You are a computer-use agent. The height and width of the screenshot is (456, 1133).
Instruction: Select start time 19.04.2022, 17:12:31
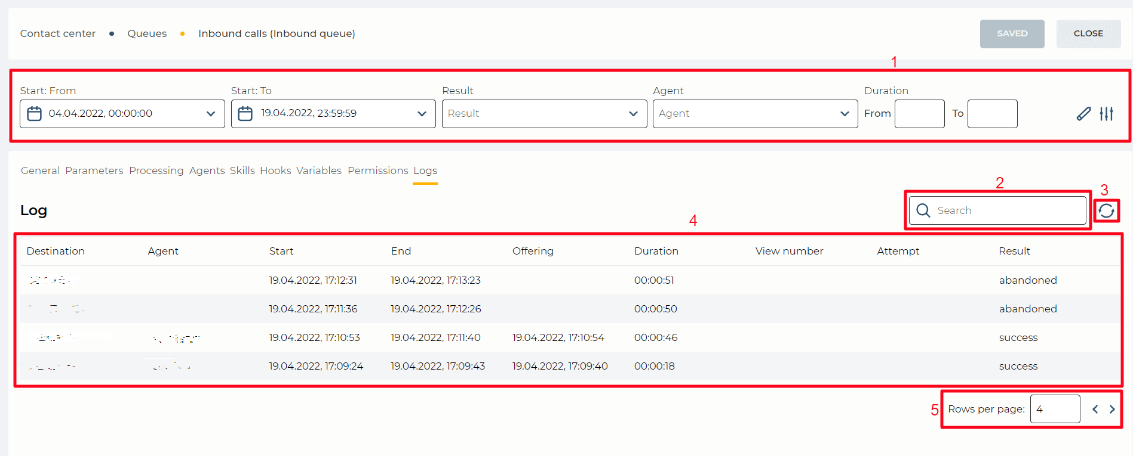pyautogui.click(x=313, y=280)
